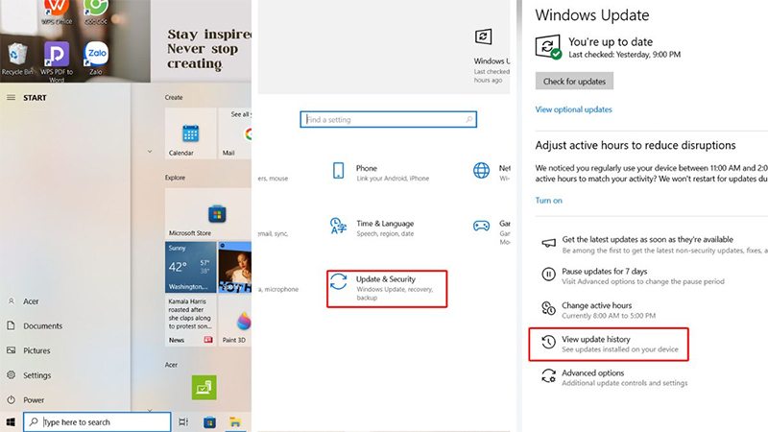Click the Windows Start button on taskbar
768x432 pixels.
pyautogui.click(x=11, y=421)
